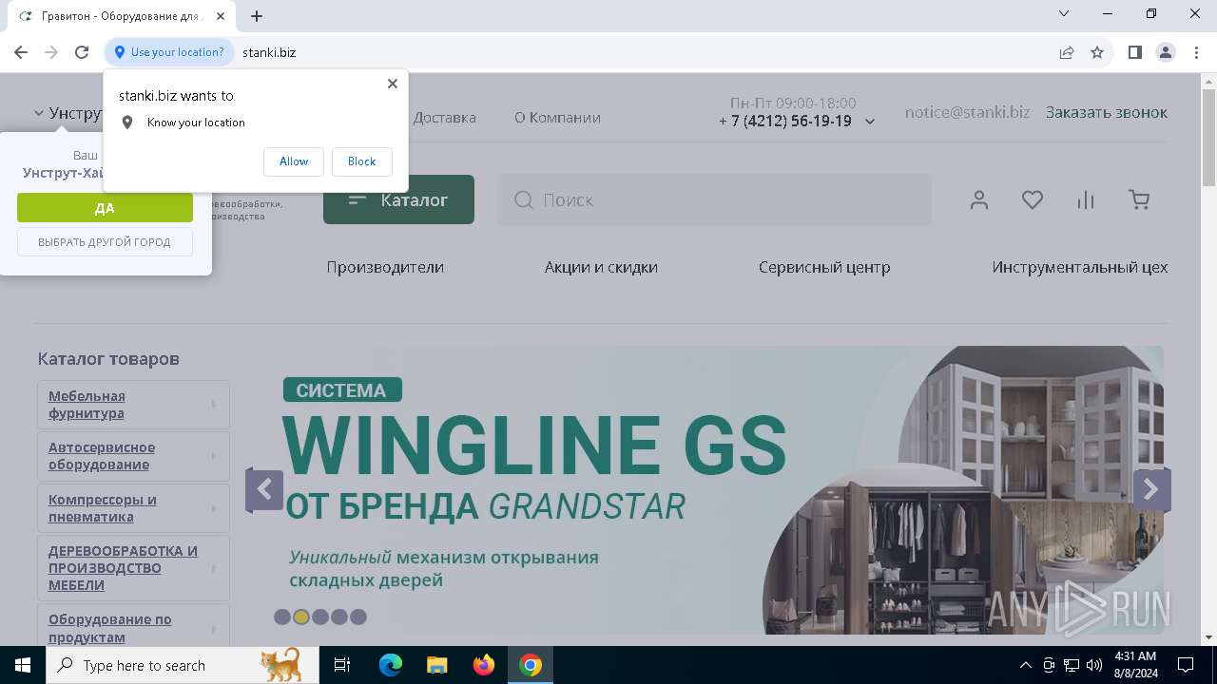The height and width of the screenshot is (684, 1217).
Task: Click the browser back arrow
Action: point(21,52)
